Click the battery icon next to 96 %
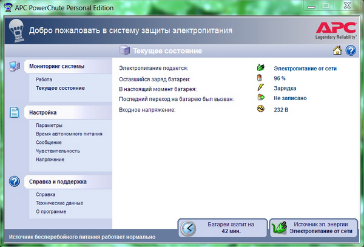 pyautogui.click(x=260, y=78)
